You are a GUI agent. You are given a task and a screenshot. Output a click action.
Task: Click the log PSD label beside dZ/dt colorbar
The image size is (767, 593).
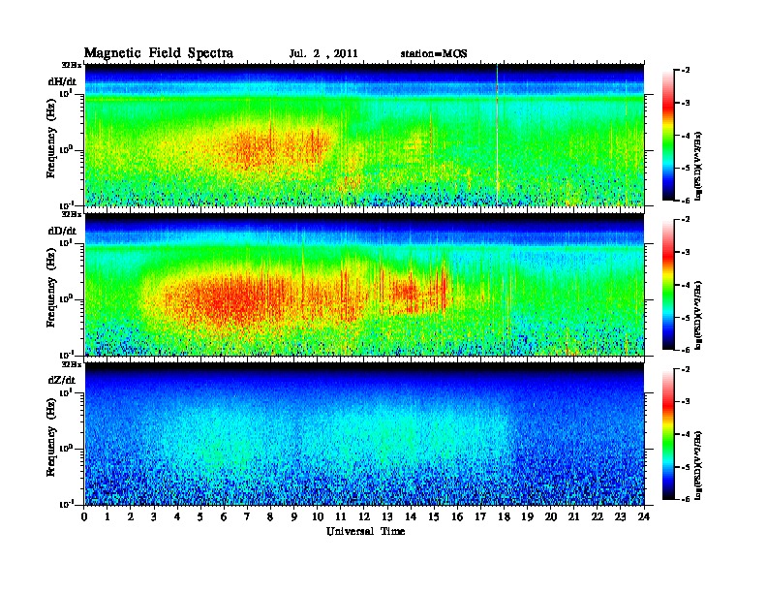pos(698,465)
